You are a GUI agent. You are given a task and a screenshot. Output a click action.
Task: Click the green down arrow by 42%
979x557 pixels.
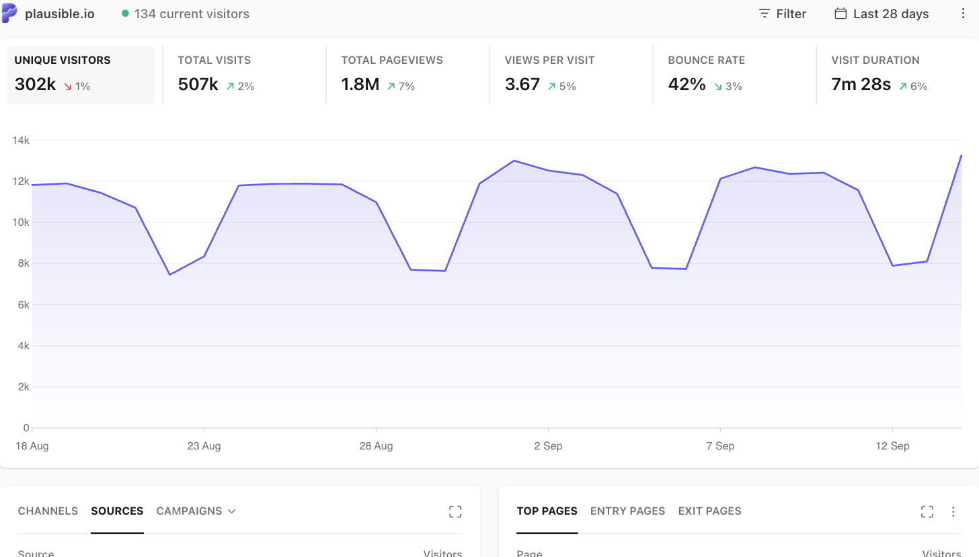718,87
